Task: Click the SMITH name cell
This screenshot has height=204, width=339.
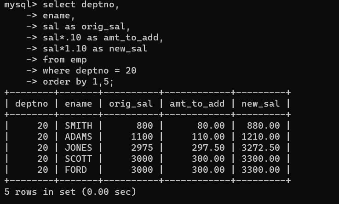Action: click(79, 126)
